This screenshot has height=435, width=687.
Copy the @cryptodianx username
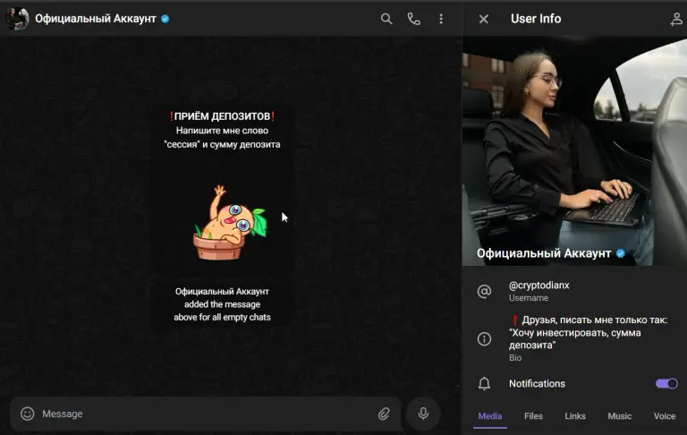point(539,286)
